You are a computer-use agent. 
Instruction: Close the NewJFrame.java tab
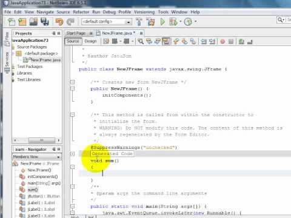[x=141, y=33]
